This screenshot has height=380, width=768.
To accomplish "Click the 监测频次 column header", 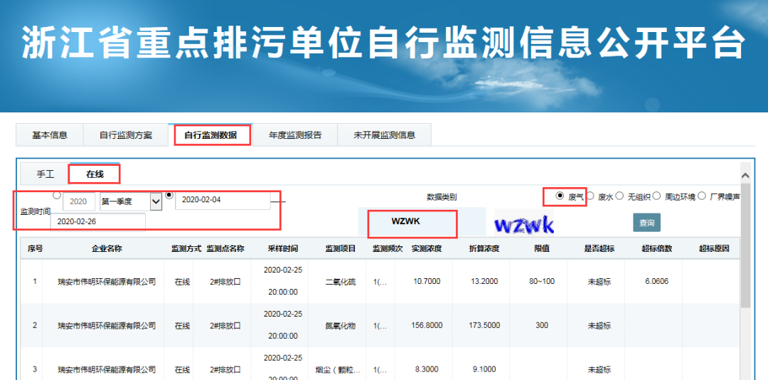I will [388, 248].
